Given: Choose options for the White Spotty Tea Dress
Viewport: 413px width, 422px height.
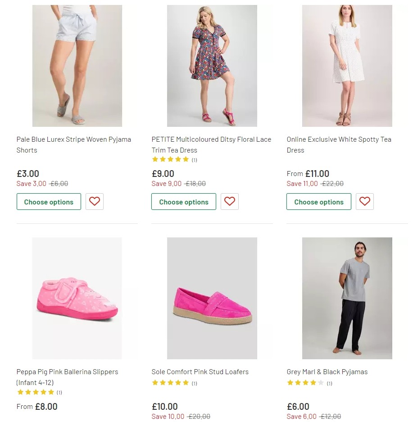Looking at the screenshot, I should (319, 202).
